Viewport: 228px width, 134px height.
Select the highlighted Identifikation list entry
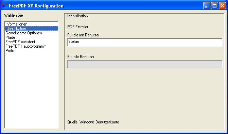31,29
